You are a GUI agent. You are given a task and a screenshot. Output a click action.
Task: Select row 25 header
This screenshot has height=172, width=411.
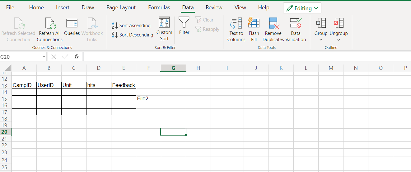tap(6, 167)
